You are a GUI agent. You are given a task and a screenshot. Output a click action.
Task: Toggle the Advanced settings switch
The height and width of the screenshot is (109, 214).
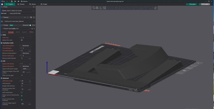pos(30,25)
